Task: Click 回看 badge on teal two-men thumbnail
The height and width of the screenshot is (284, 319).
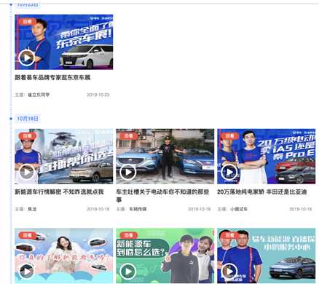Action: 230,235
